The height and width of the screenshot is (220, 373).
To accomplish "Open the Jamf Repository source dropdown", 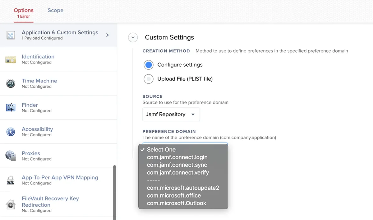I will click(171, 114).
